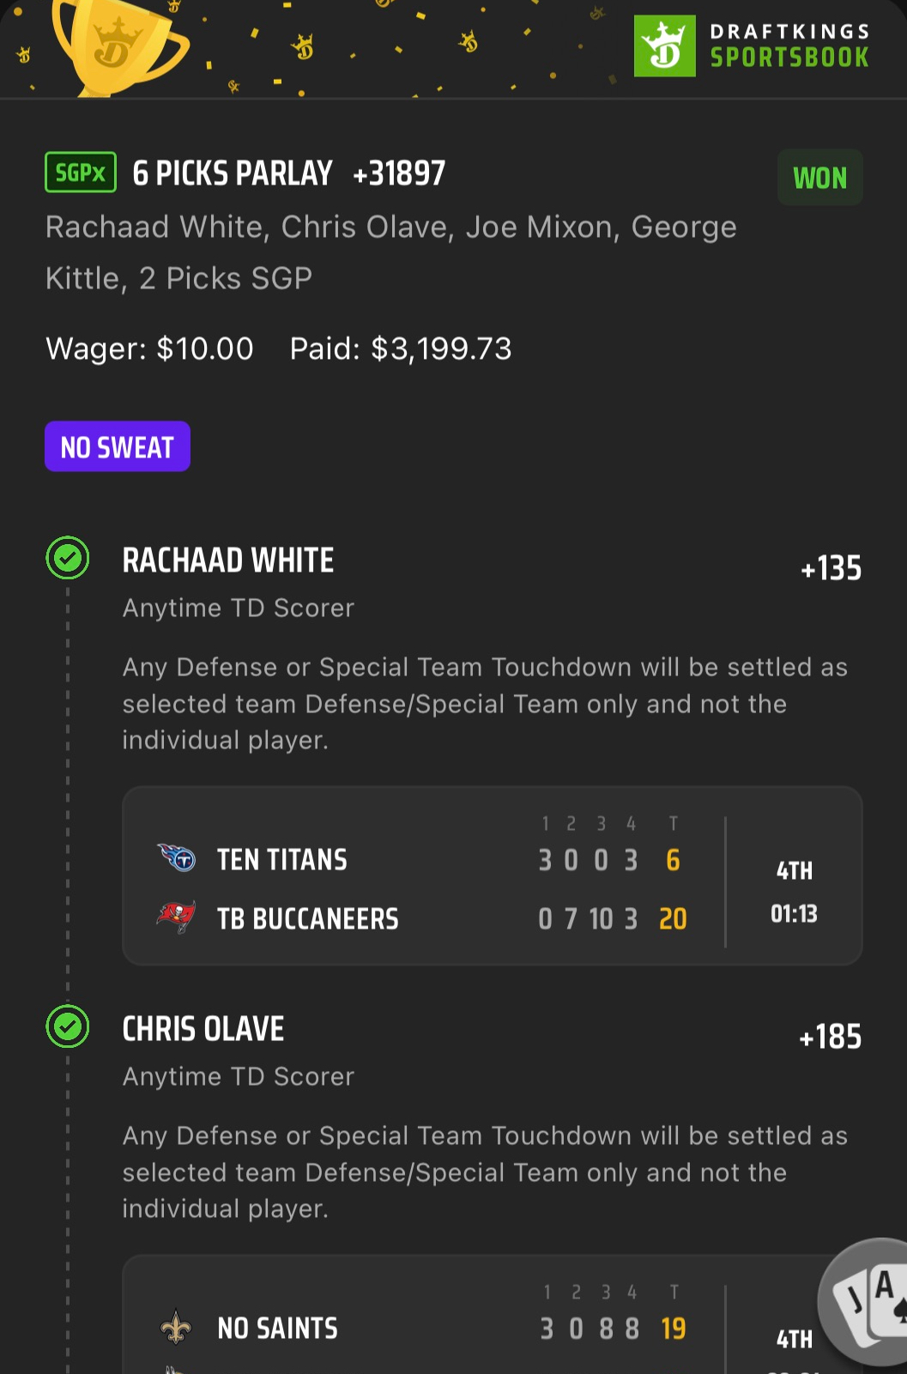The image size is (907, 1374).
Task: Tap the DRAFTKINGS SPORTSBOOK wordmark text
Action: click(x=789, y=45)
